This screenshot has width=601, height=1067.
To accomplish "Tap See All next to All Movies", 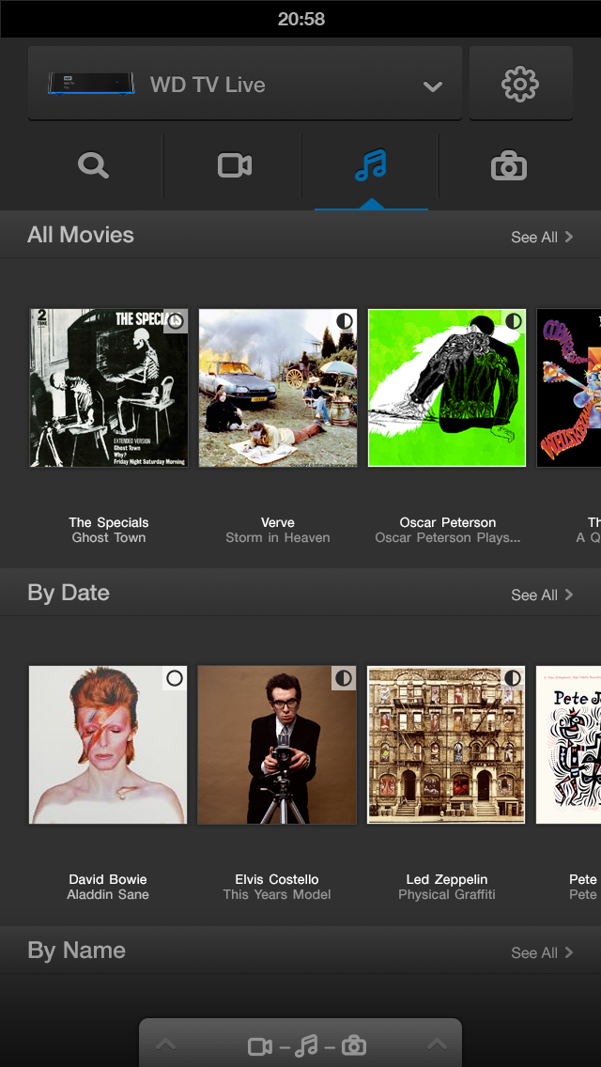I will [x=543, y=238].
